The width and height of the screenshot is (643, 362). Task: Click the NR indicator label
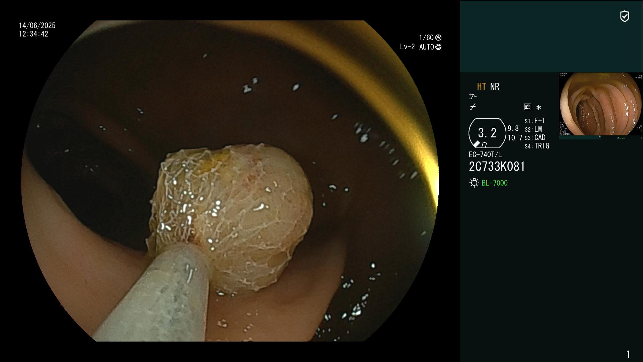pos(495,87)
